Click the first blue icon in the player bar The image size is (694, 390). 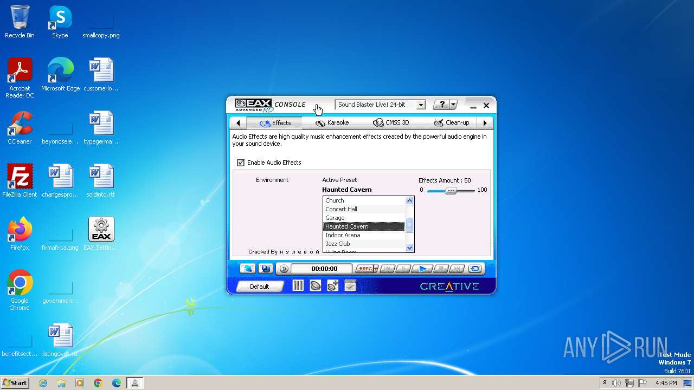[x=248, y=269]
